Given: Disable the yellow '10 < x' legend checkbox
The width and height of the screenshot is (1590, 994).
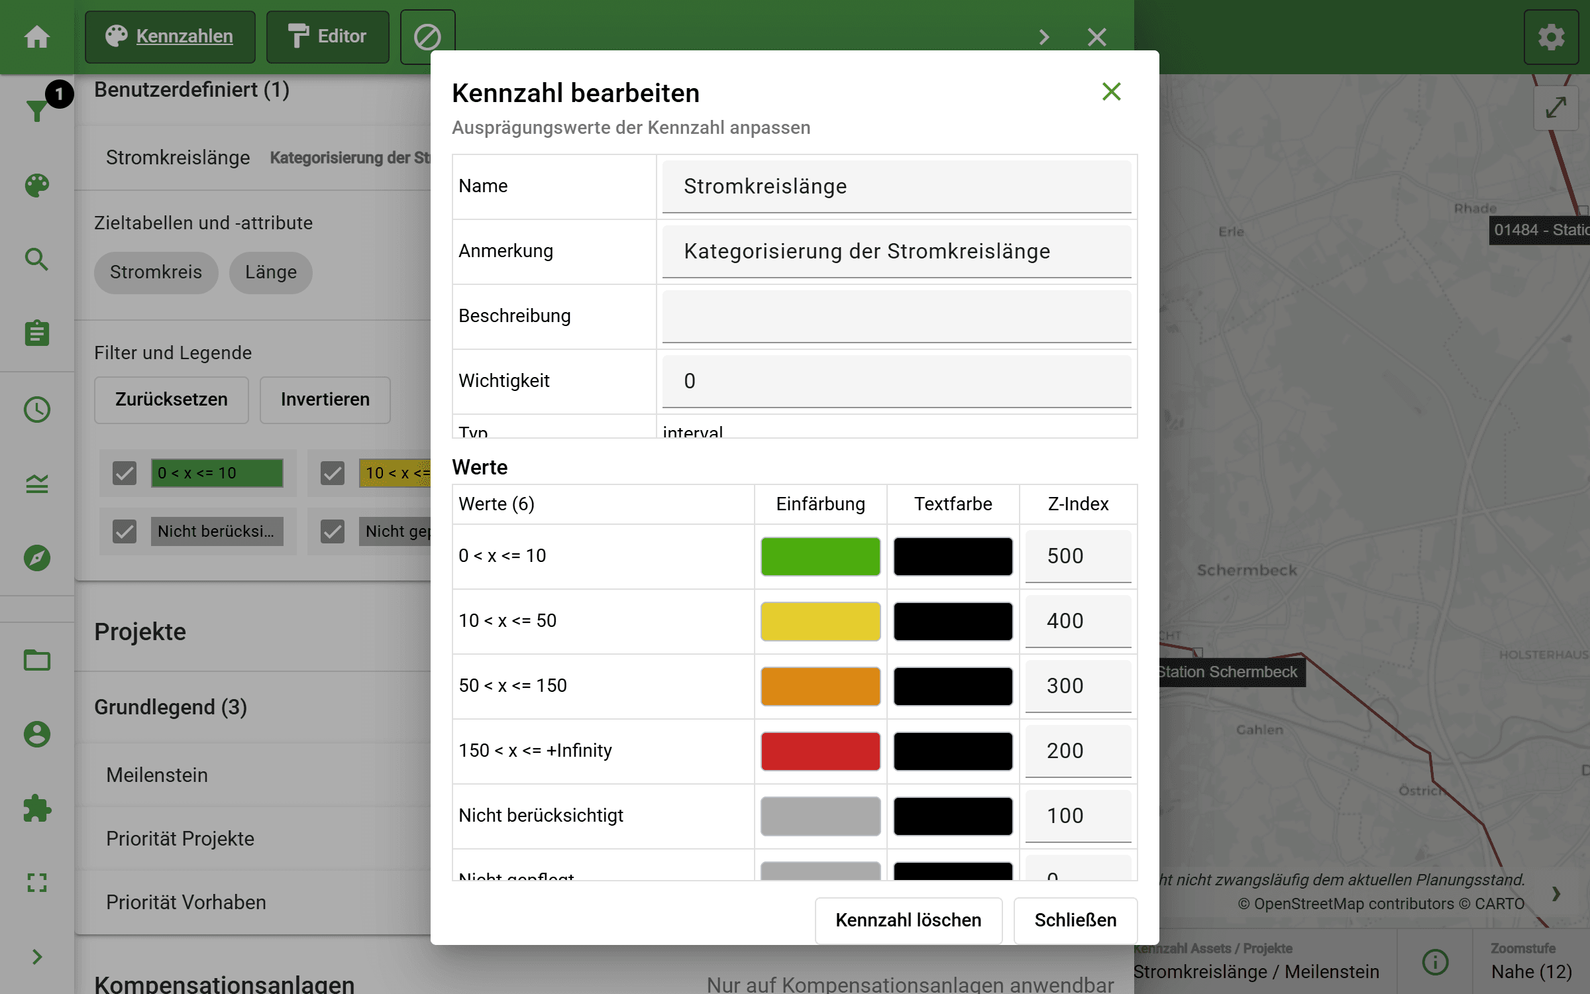Looking at the screenshot, I should tap(332, 473).
